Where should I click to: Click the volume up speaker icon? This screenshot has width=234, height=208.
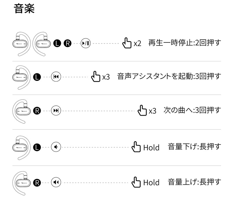pos(56,183)
